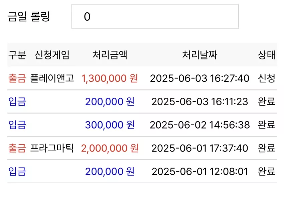Click the 2,000,000 원 withdrawal amount

coord(110,148)
